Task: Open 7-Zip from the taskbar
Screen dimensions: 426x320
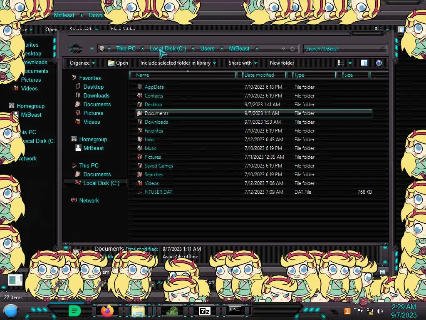Action: coord(205,311)
